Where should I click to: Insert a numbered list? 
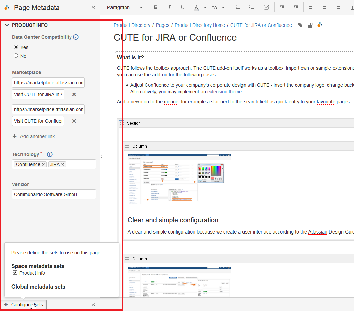(251, 7)
